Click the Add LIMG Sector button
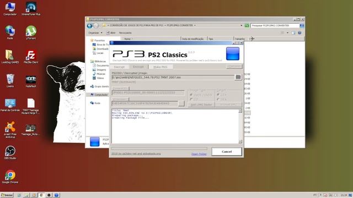This screenshot has height=198, width=353. point(201,105)
